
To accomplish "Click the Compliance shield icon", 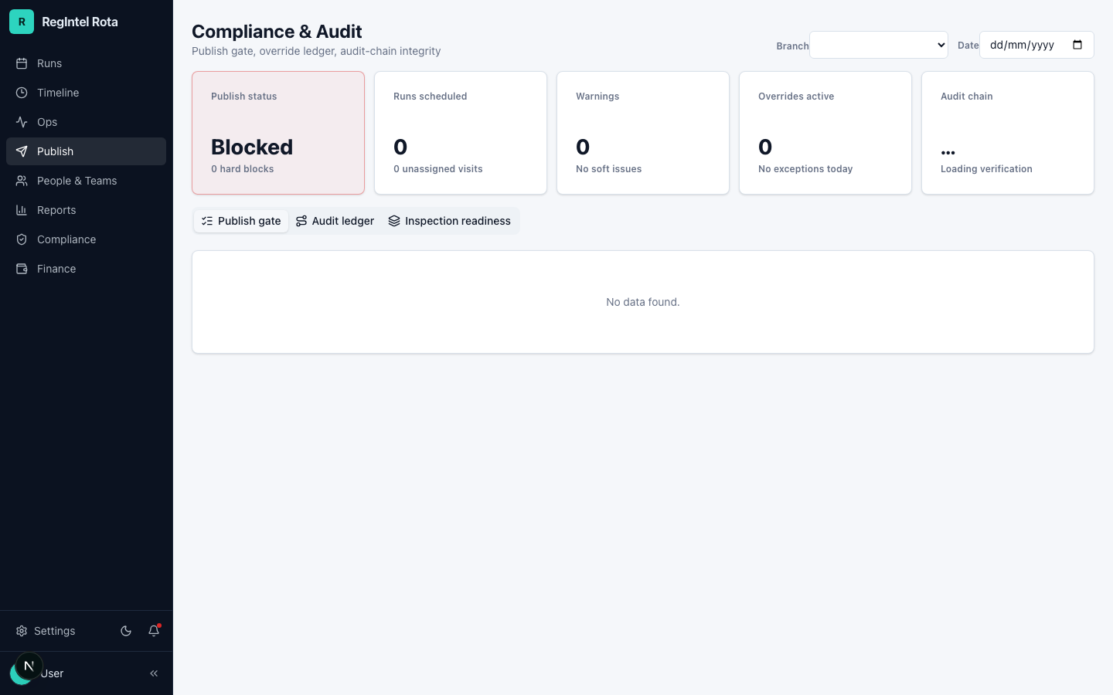I will point(22,239).
